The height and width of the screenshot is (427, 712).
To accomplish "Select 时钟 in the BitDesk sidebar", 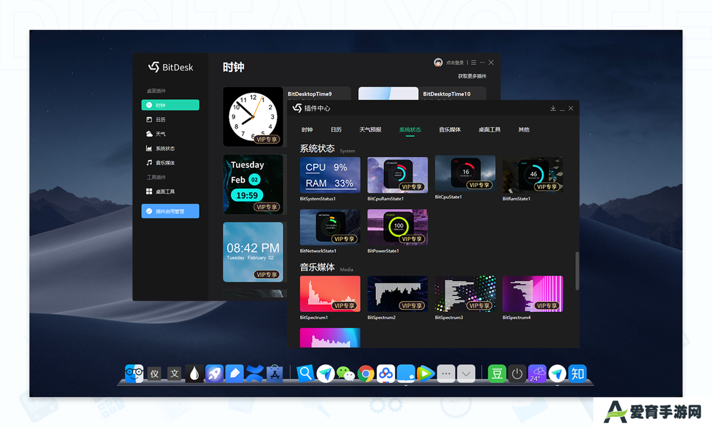I will (x=170, y=105).
